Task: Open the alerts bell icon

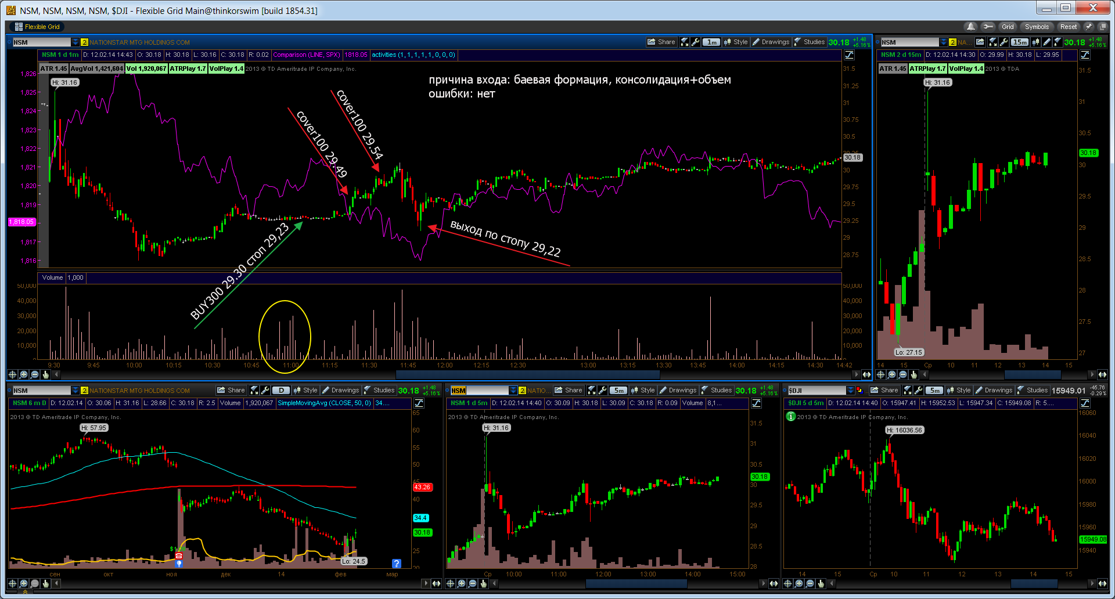Action: click(x=970, y=27)
